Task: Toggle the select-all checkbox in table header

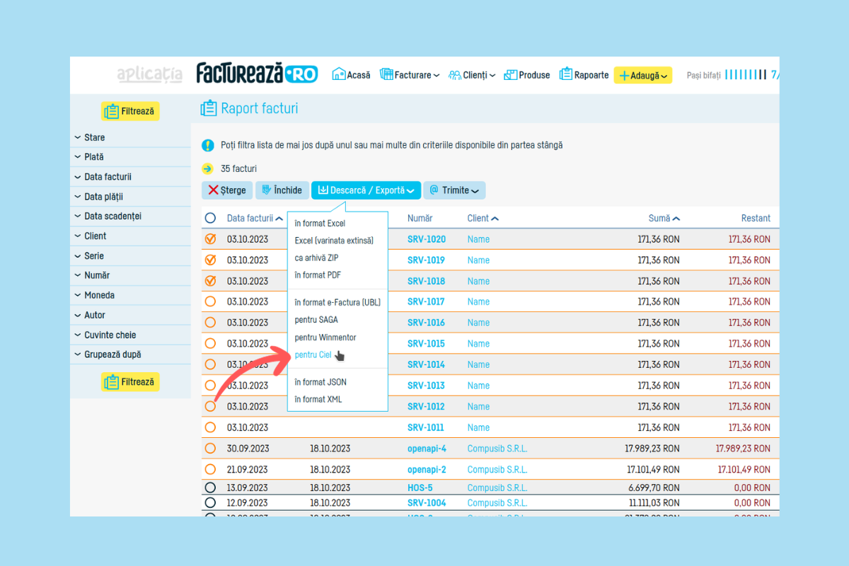Action: point(210,219)
